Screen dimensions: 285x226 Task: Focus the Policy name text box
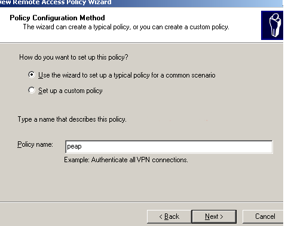pos(169,147)
